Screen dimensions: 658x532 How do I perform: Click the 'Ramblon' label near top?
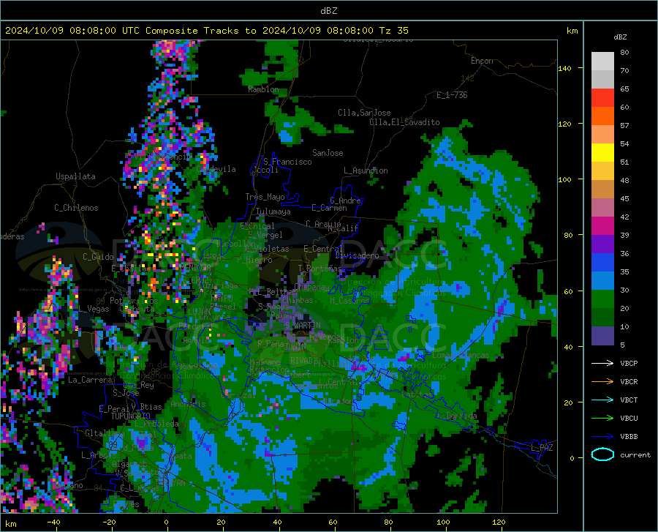[263, 89]
